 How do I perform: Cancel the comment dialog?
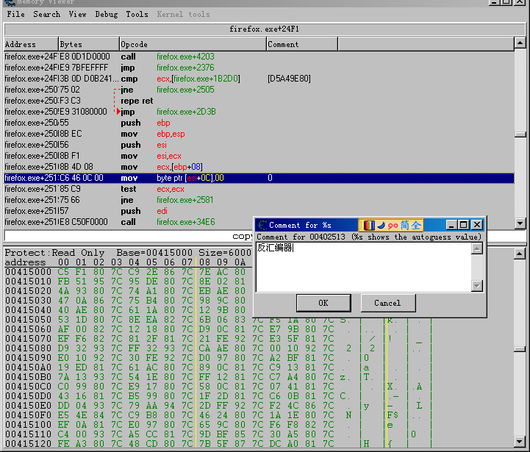click(387, 303)
